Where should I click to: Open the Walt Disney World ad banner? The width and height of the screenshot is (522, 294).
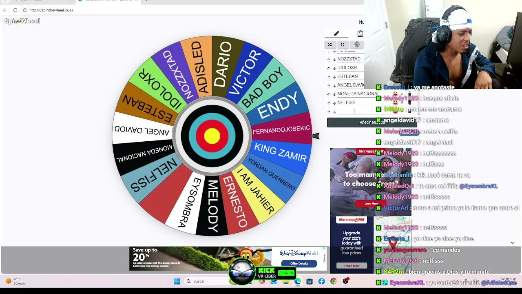point(228,258)
